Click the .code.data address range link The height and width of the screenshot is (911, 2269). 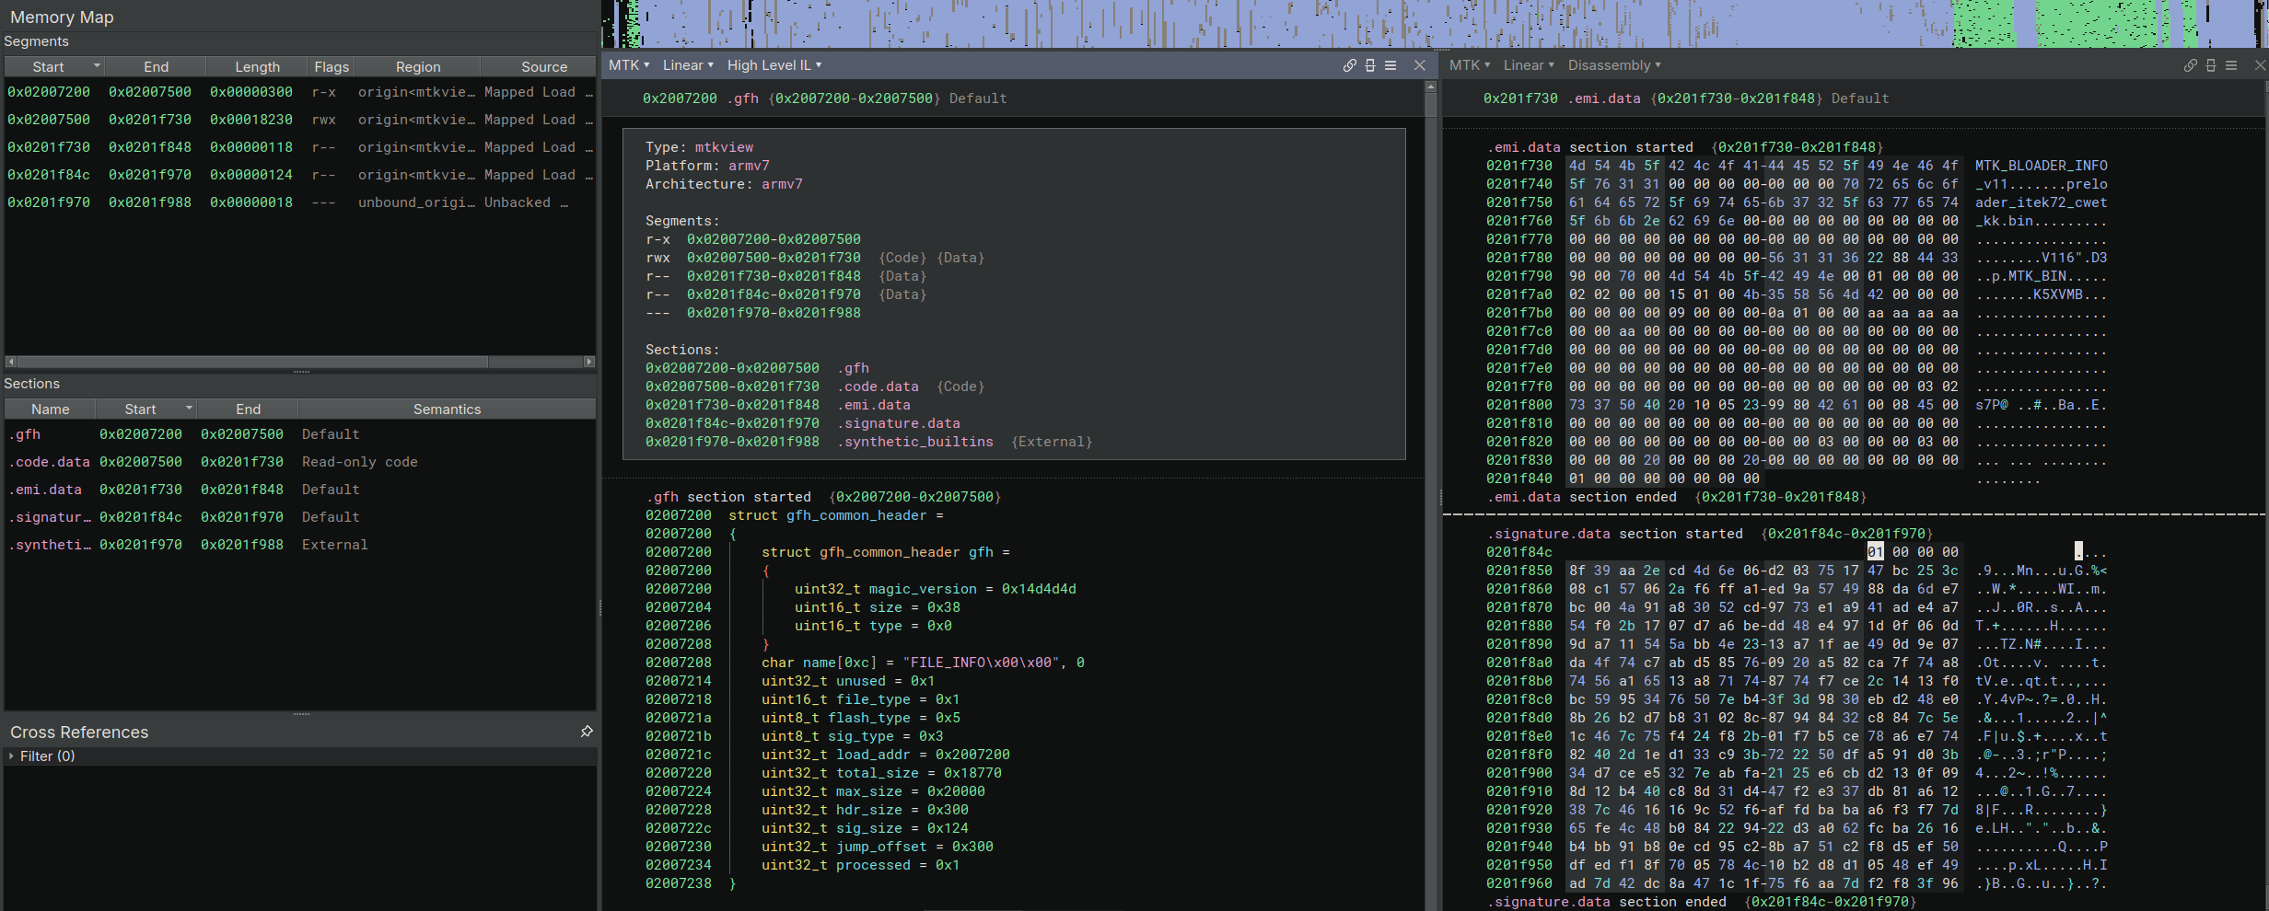point(731,386)
